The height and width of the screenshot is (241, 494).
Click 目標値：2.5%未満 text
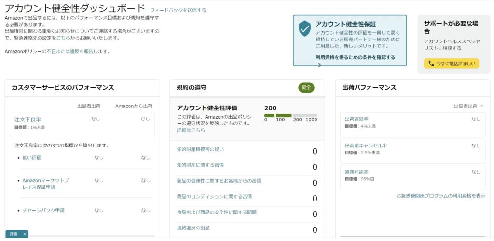pos(362,153)
